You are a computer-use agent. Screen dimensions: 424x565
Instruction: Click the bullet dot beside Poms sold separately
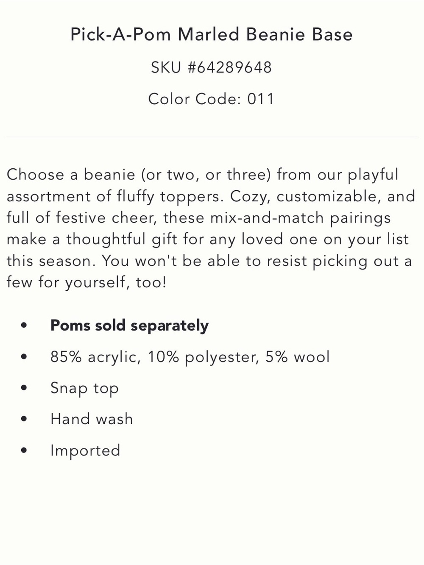24,326
